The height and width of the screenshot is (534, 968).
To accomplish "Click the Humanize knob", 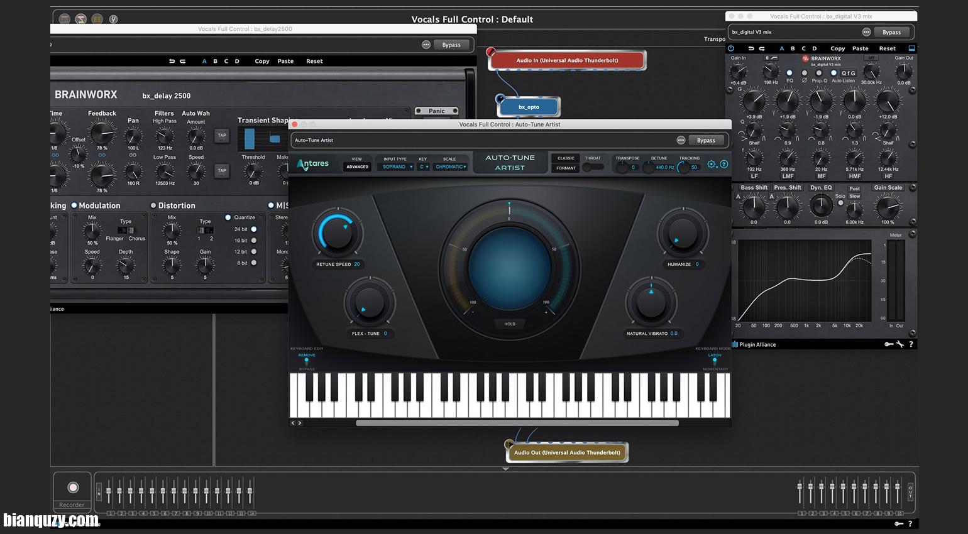I will click(682, 233).
